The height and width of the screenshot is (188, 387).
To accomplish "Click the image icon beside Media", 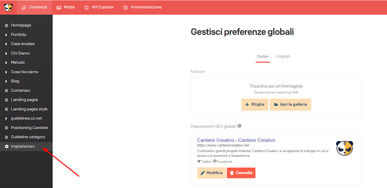I will pyautogui.click(x=59, y=7).
